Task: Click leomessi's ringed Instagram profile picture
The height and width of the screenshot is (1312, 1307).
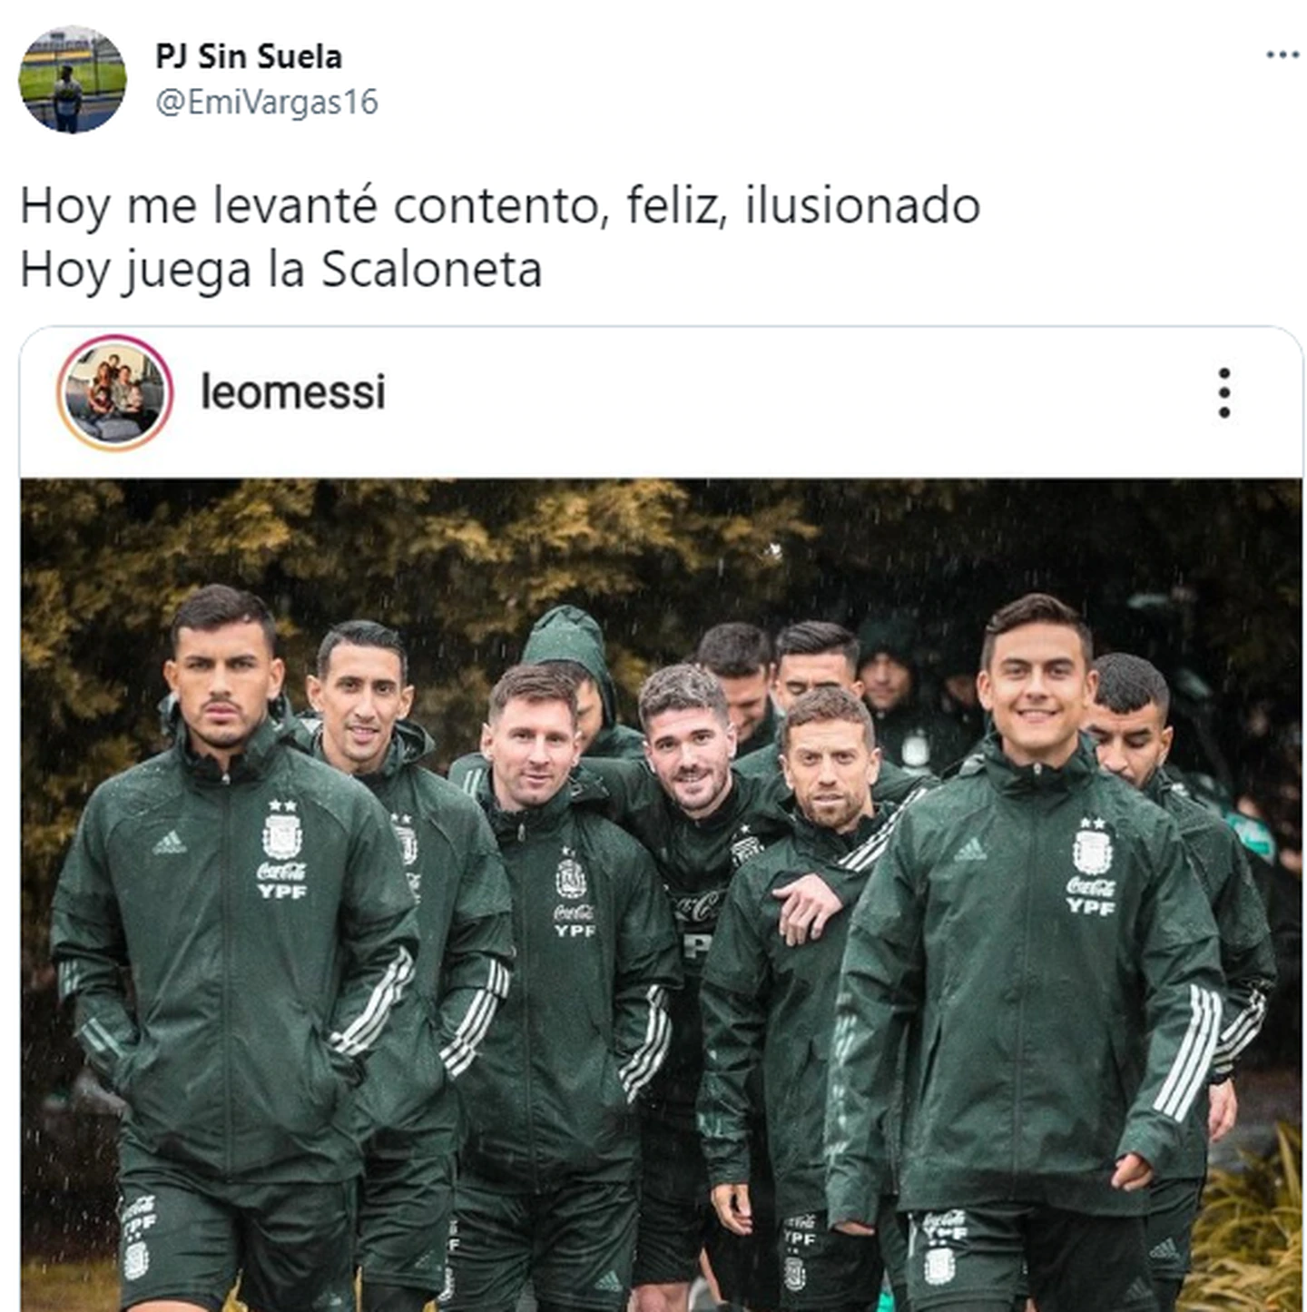Action: tap(114, 393)
